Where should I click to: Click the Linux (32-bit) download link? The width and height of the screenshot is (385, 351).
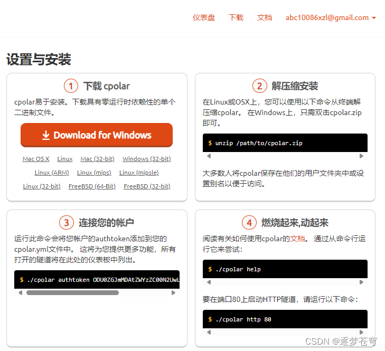pos(42,187)
